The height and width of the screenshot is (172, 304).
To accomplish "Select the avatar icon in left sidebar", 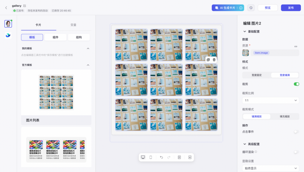I will click(x=8, y=24).
